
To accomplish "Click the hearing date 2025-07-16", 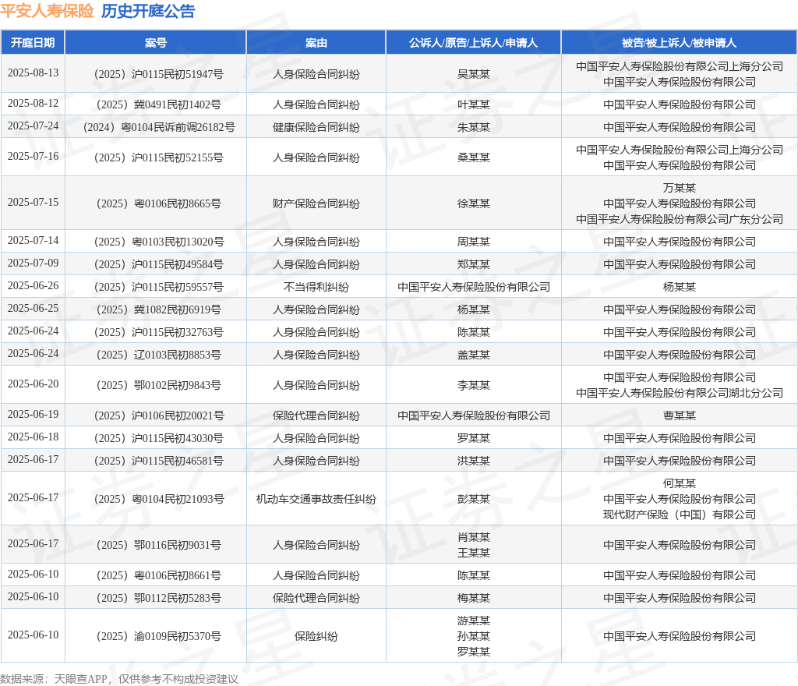I will [33, 156].
